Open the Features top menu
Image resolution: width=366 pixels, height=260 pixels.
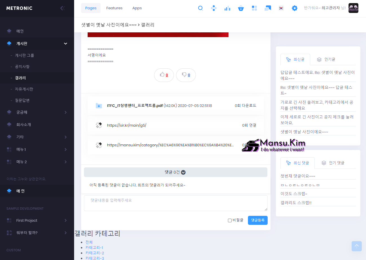[114, 8]
